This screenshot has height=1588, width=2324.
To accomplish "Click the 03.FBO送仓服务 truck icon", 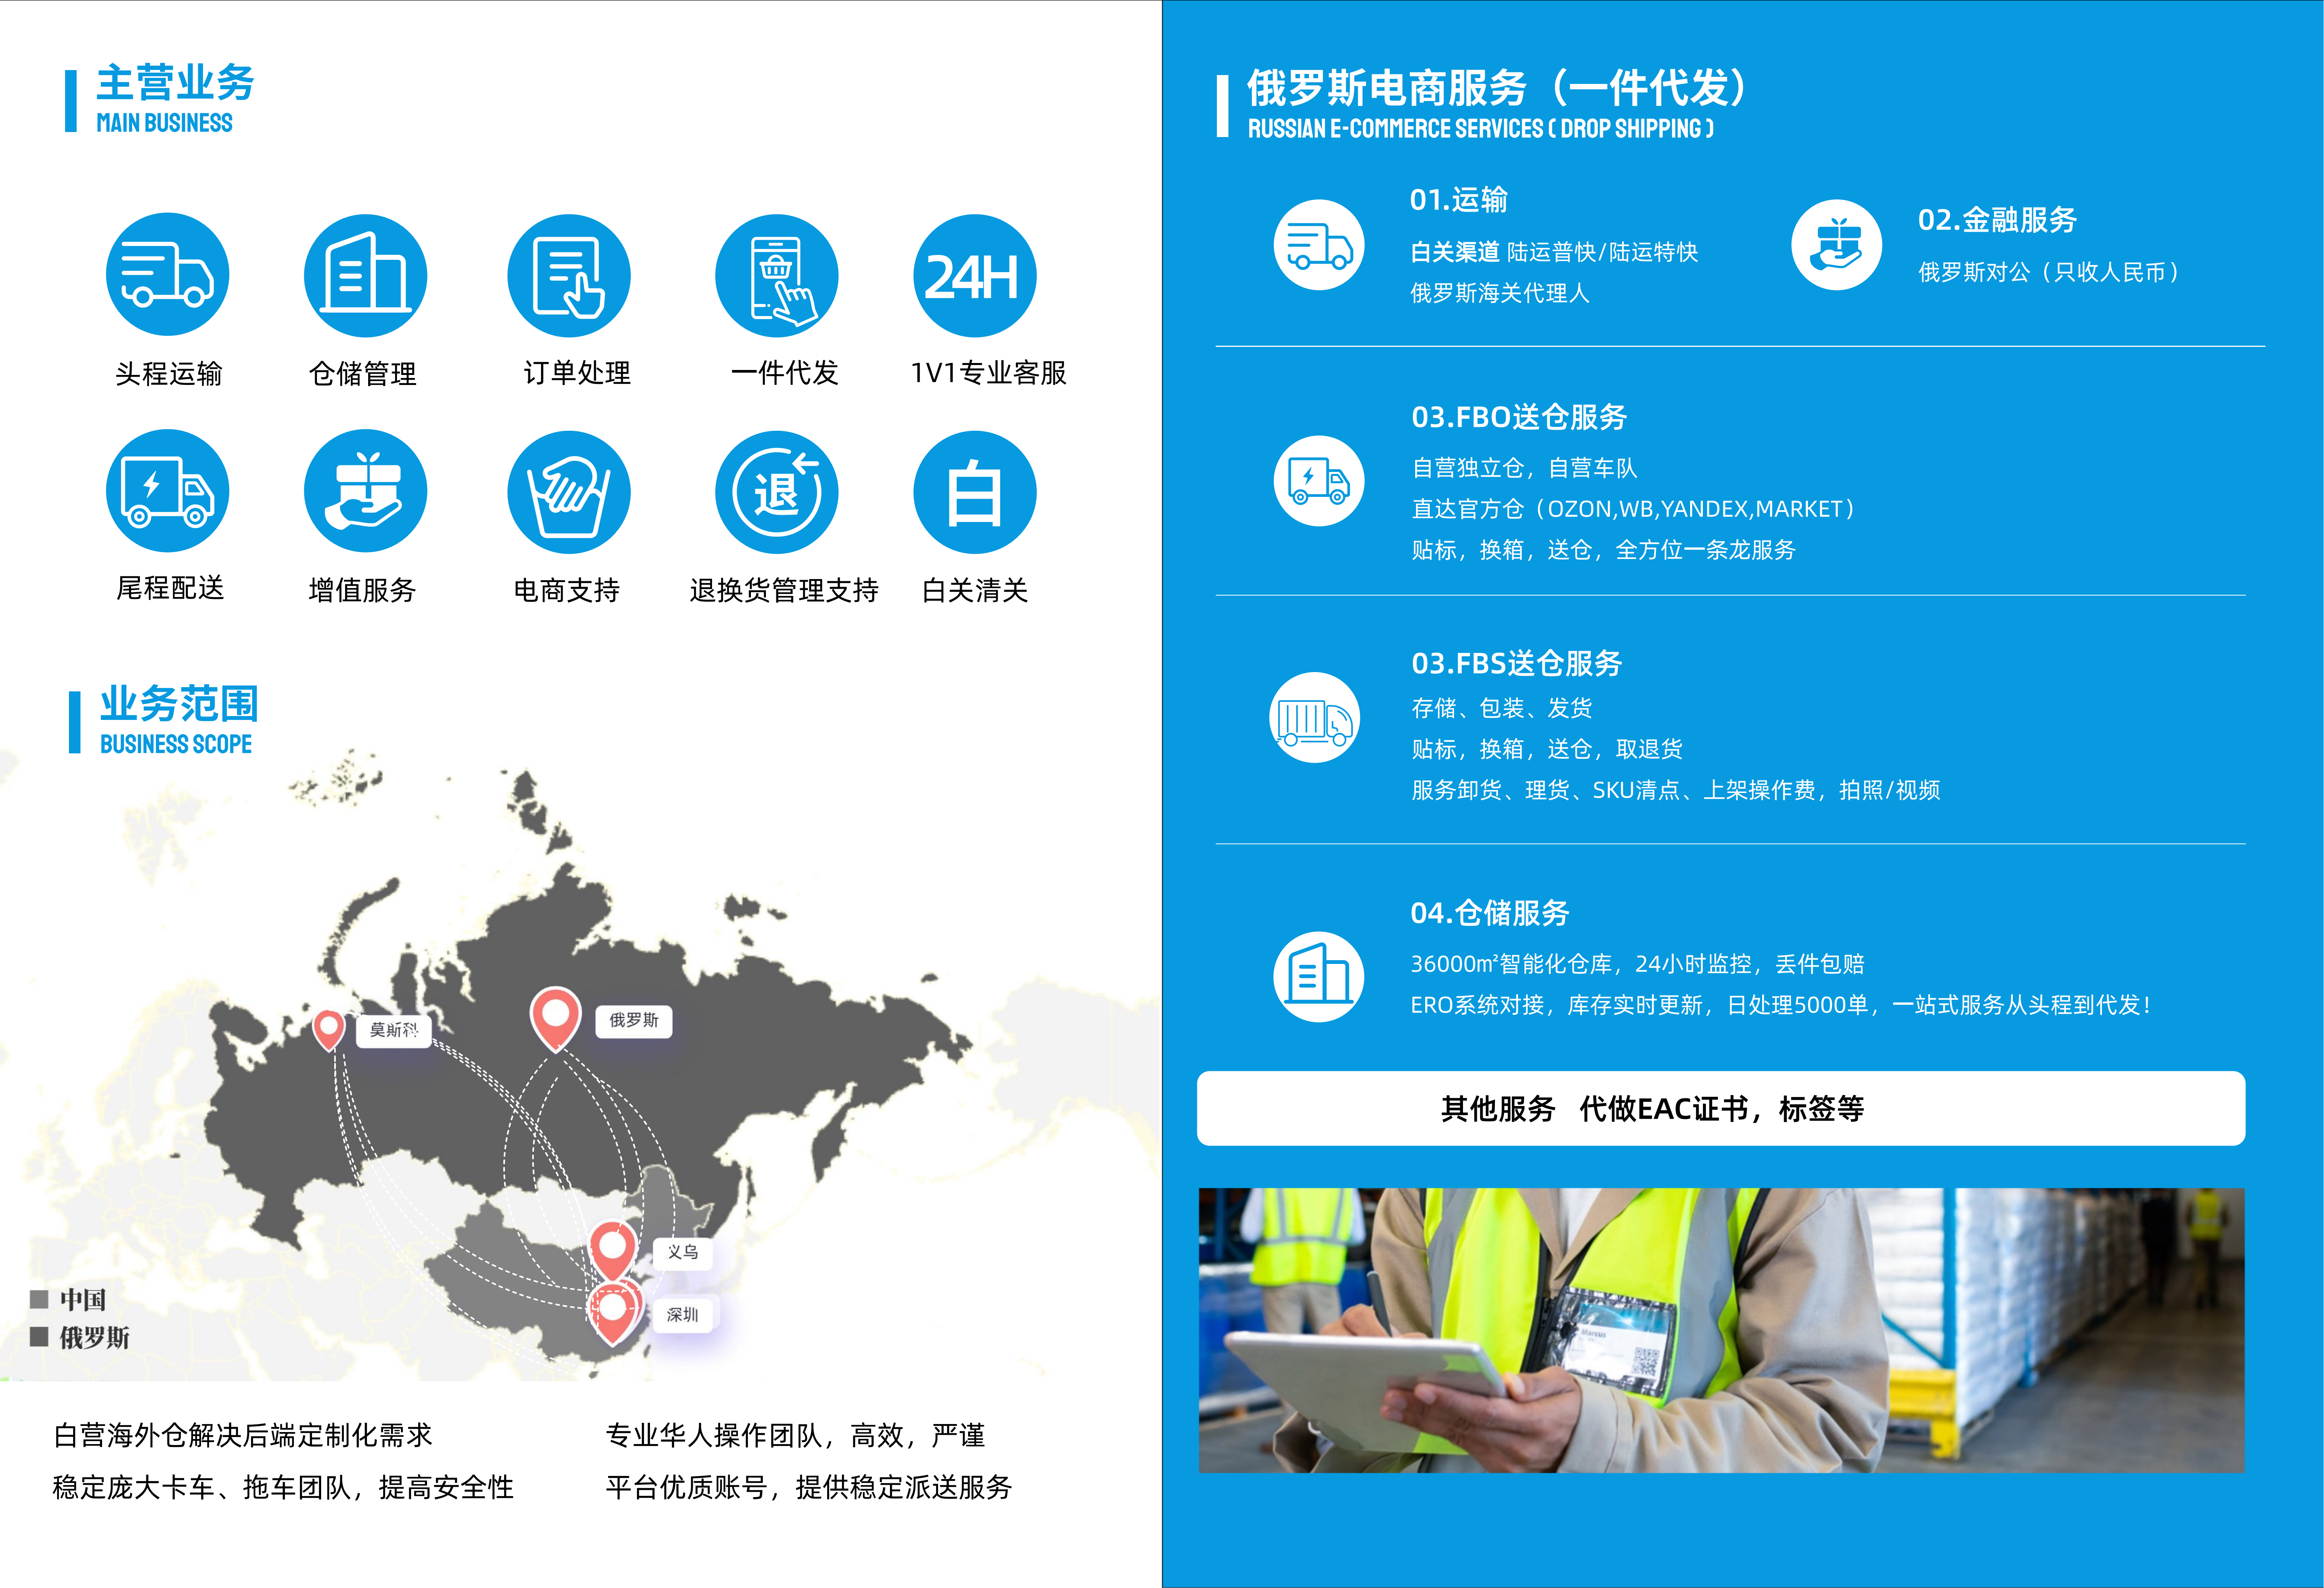I will click(1318, 480).
